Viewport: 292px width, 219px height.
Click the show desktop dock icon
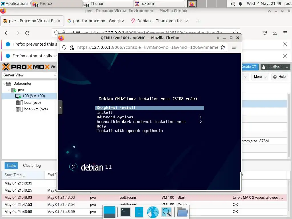[x=109, y=212]
